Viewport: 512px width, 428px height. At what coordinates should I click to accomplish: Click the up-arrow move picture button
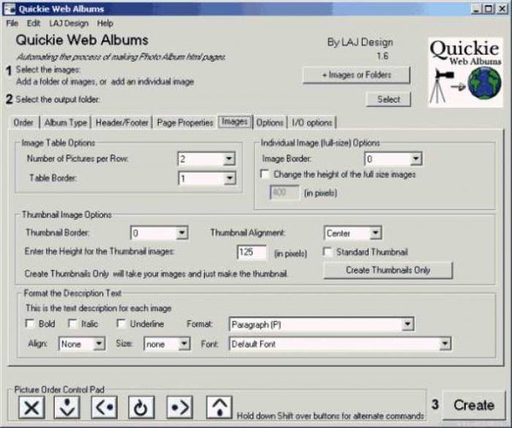click(x=219, y=407)
